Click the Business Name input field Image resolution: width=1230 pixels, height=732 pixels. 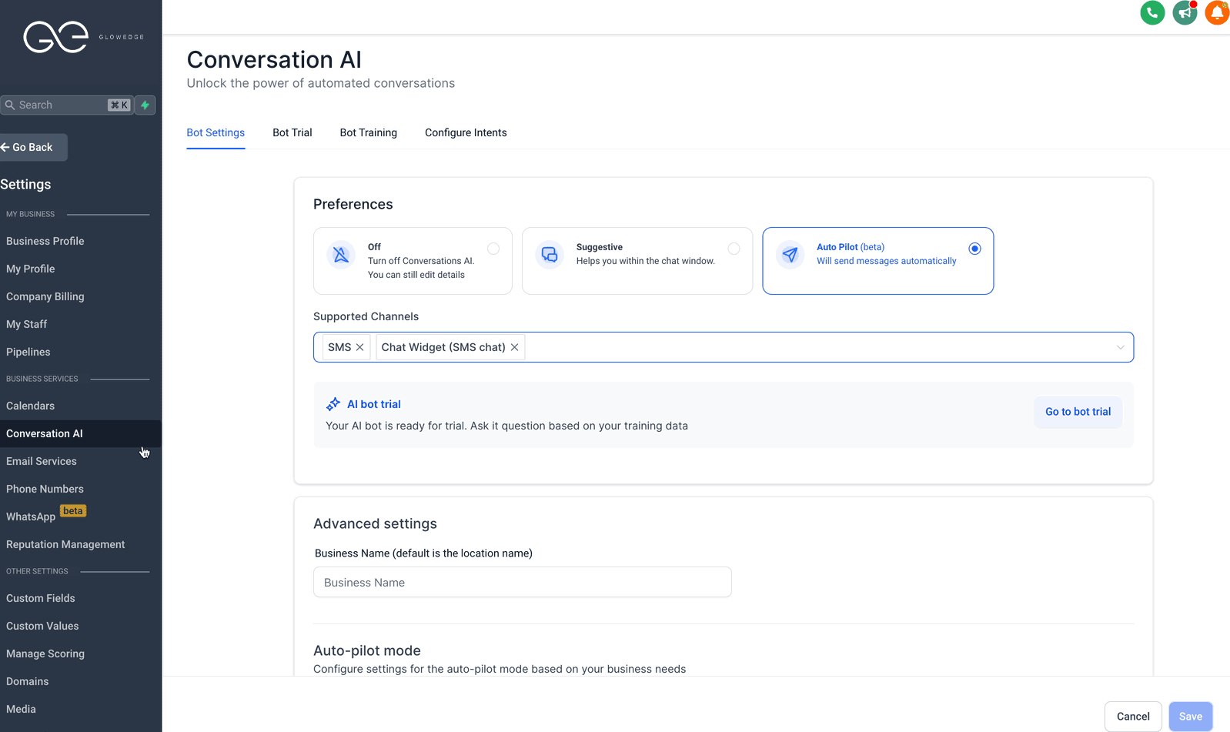pos(522,583)
